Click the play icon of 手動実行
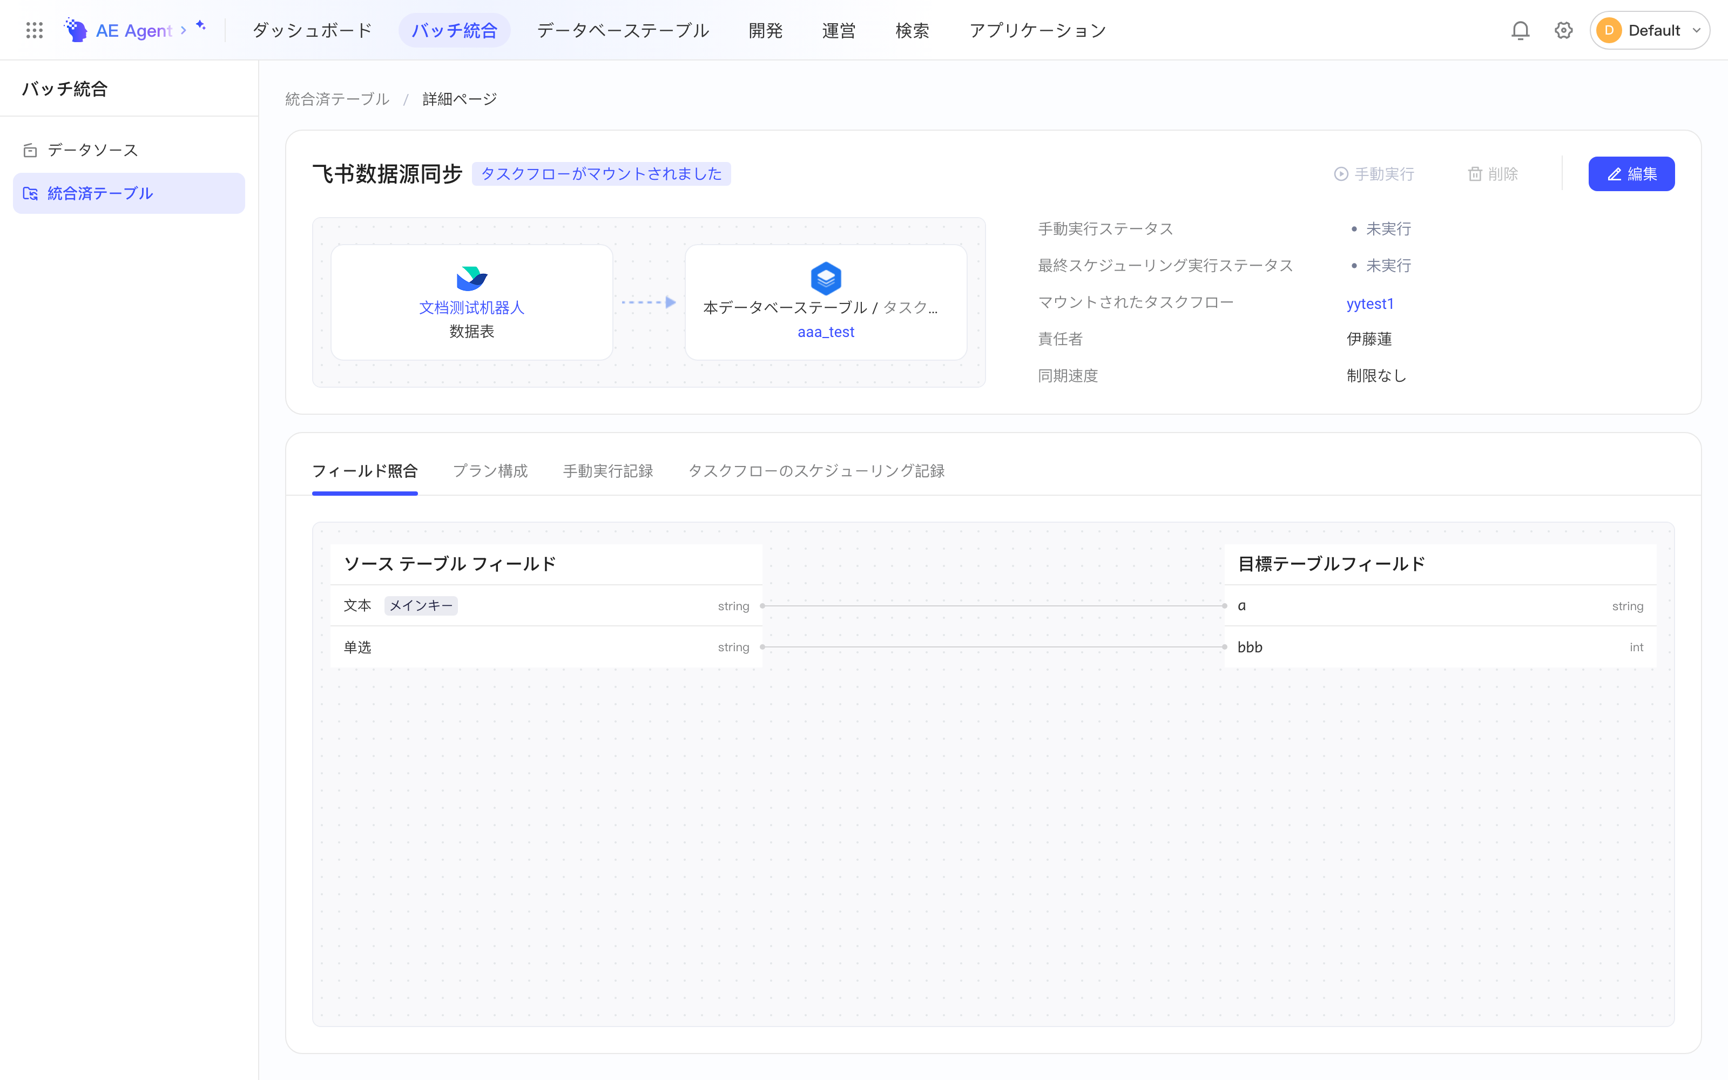The height and width of the screenshot is (1080, 1728). (1341, 174)
